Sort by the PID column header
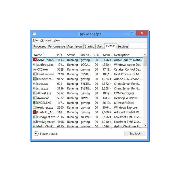The height and width of the screenshot is (172, 180). (x=59, y=55)
